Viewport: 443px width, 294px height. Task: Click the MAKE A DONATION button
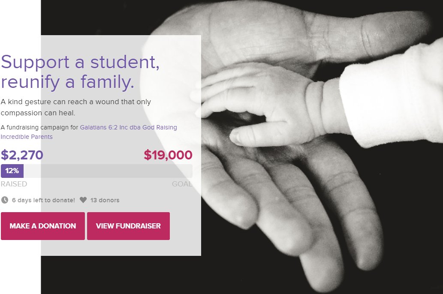43,226
